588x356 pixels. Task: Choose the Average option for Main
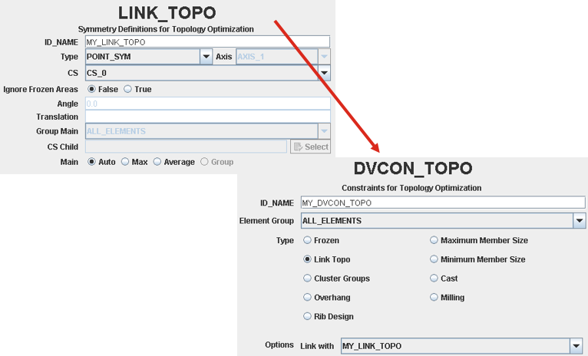(157, 162)
